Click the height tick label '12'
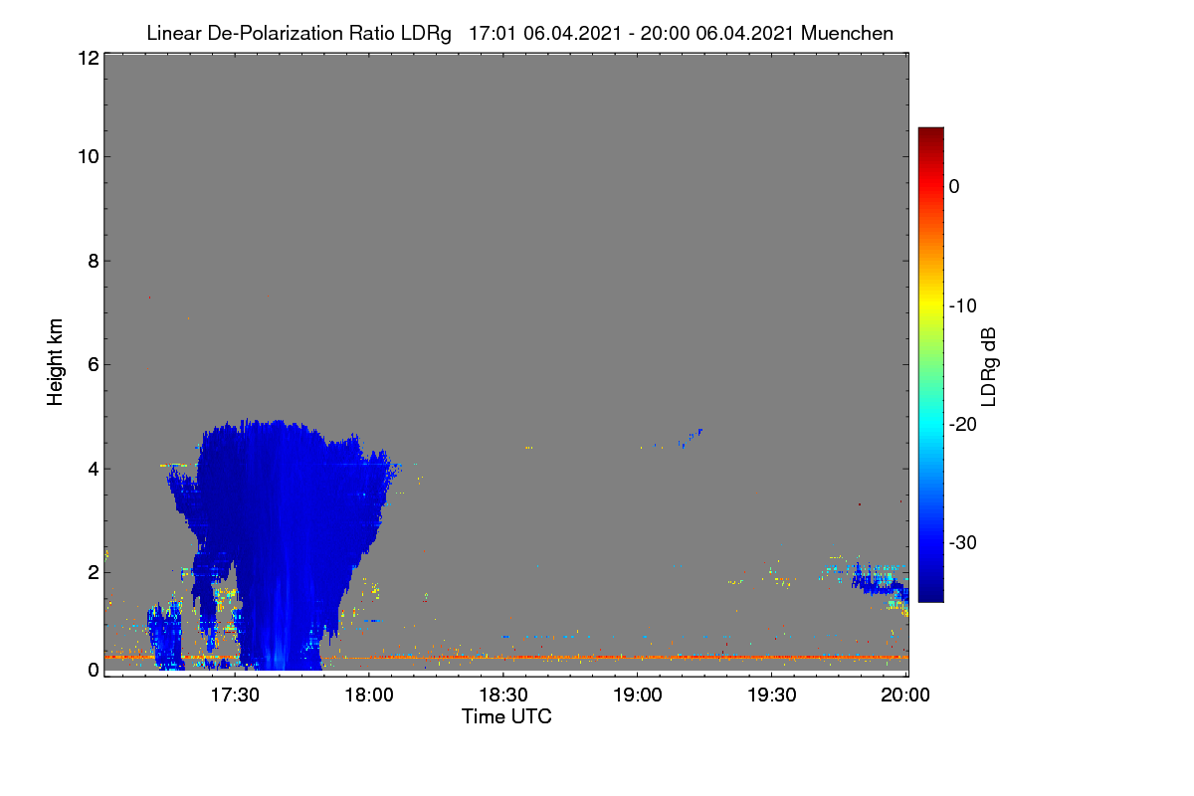Screen dimensions: 1194x796 click(87, 58)
